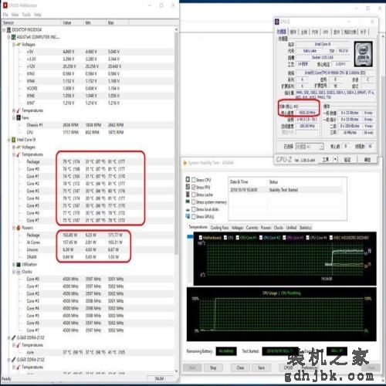
Task: Collapse the Fans group in HWMonitor
Action: [14, 118]
